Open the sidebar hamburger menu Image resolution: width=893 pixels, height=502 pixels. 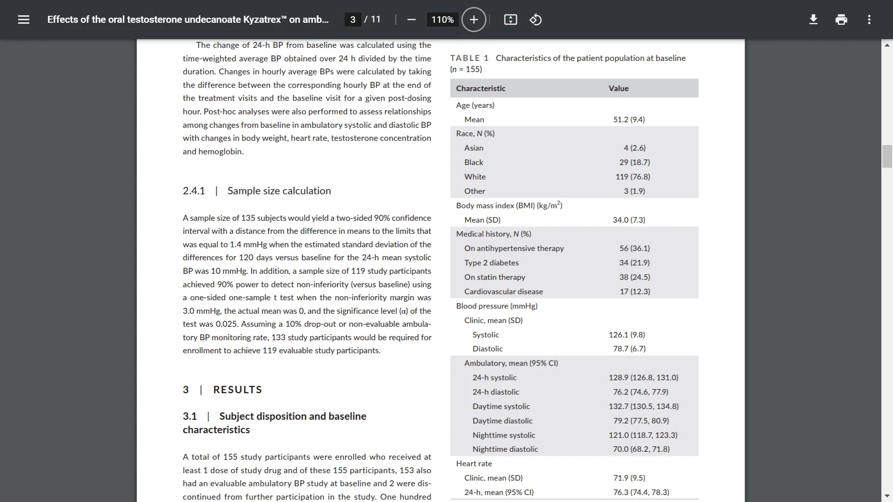24,20
